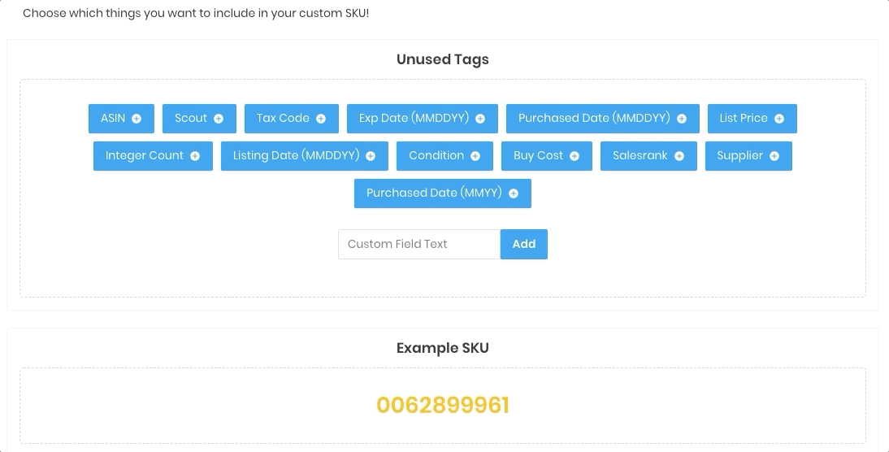Click the Add button for custom field
The height and width of the screenshot is (452, 889).
point(524,244)
